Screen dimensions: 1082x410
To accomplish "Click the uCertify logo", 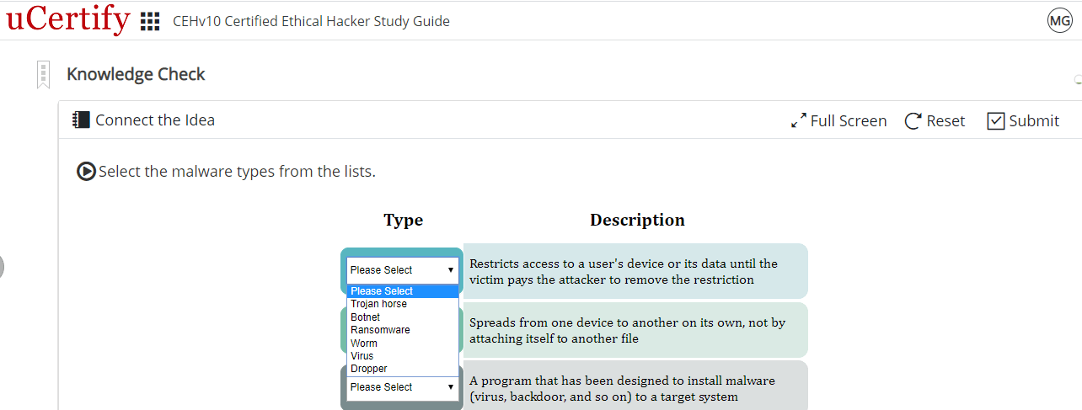I will click(x=67, y=20).
